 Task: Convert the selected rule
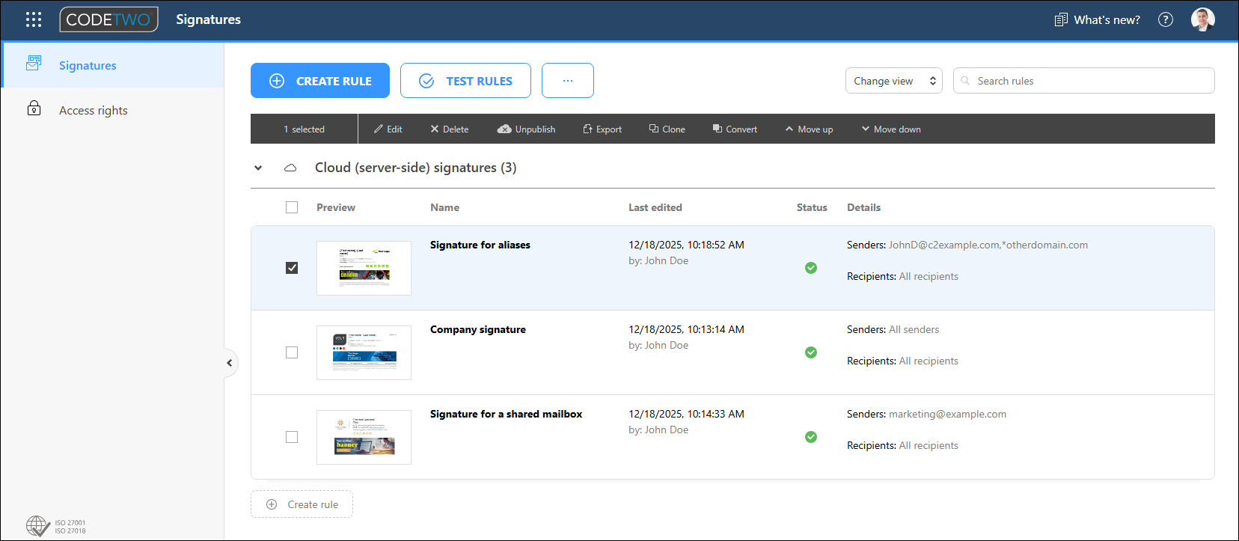click(x=735, y=129)
